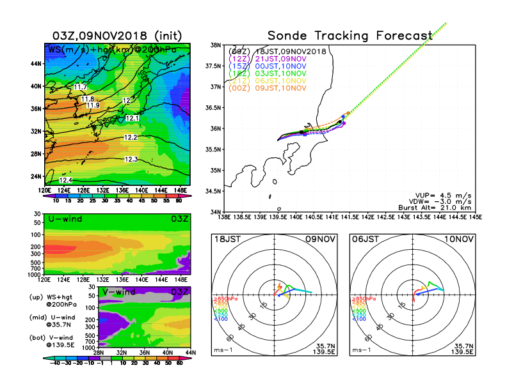Click the 'V-wind' panel label
This screenshot has width=507, height=391.
coord(118,292)
